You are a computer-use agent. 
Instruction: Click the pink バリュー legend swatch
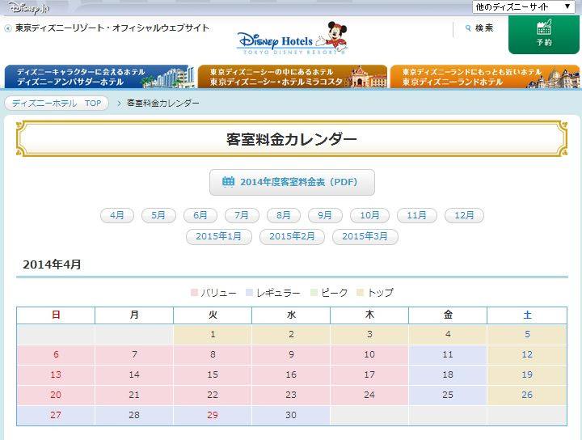pyautogui.click(x=194, y=293)
